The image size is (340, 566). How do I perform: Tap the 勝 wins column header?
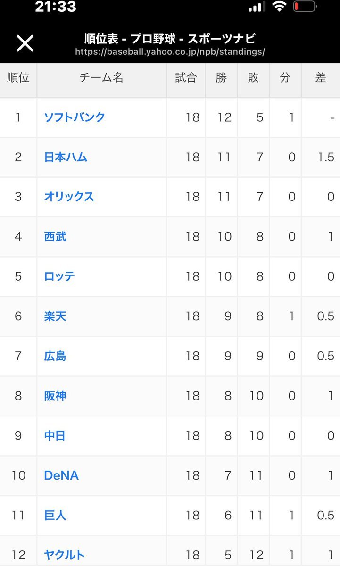[x=221, y=78]
